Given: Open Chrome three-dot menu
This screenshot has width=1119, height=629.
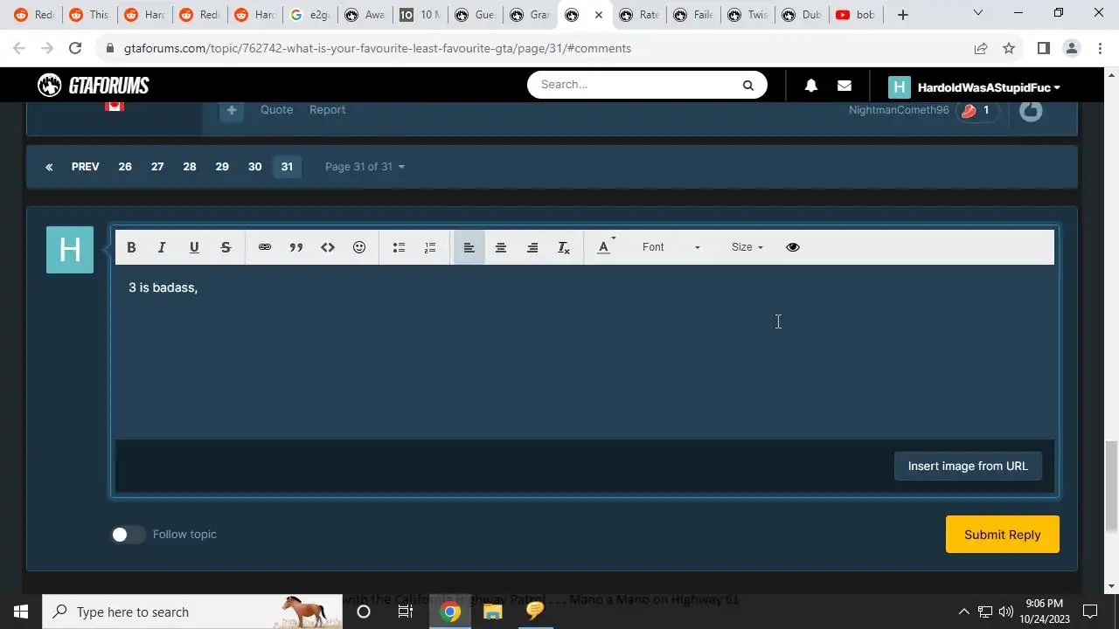Looking at the screenshot, I should coord(1099,48).
